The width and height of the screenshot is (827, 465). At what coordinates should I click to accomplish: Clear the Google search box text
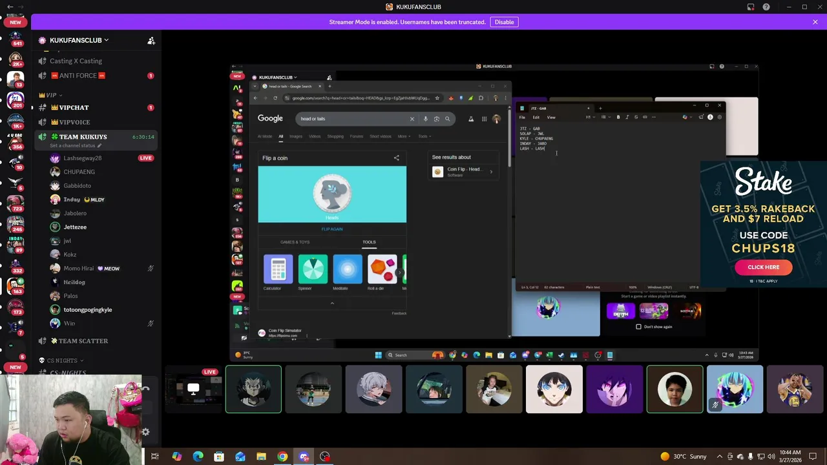pos(412,119)
